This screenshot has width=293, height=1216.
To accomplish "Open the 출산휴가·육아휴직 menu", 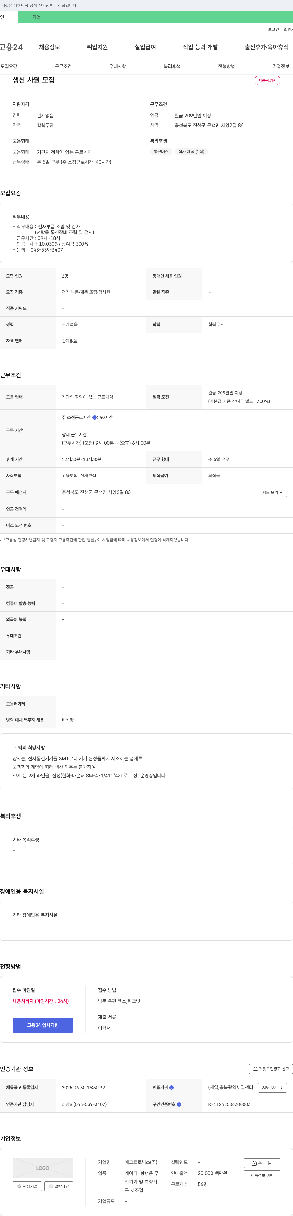I will (x=267, y=47).
